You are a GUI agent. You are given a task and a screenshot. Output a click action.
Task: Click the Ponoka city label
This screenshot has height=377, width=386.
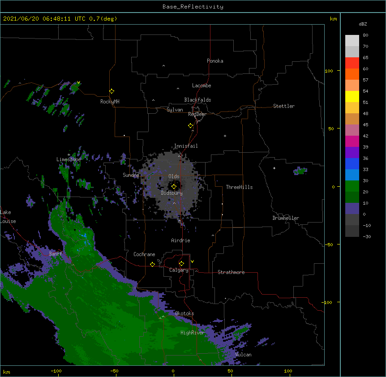point(215,61)
